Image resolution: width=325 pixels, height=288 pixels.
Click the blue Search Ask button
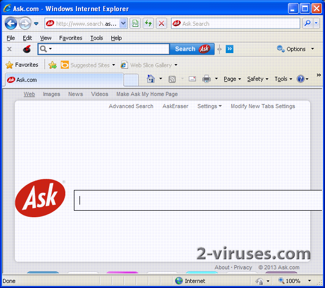[192, 49]
